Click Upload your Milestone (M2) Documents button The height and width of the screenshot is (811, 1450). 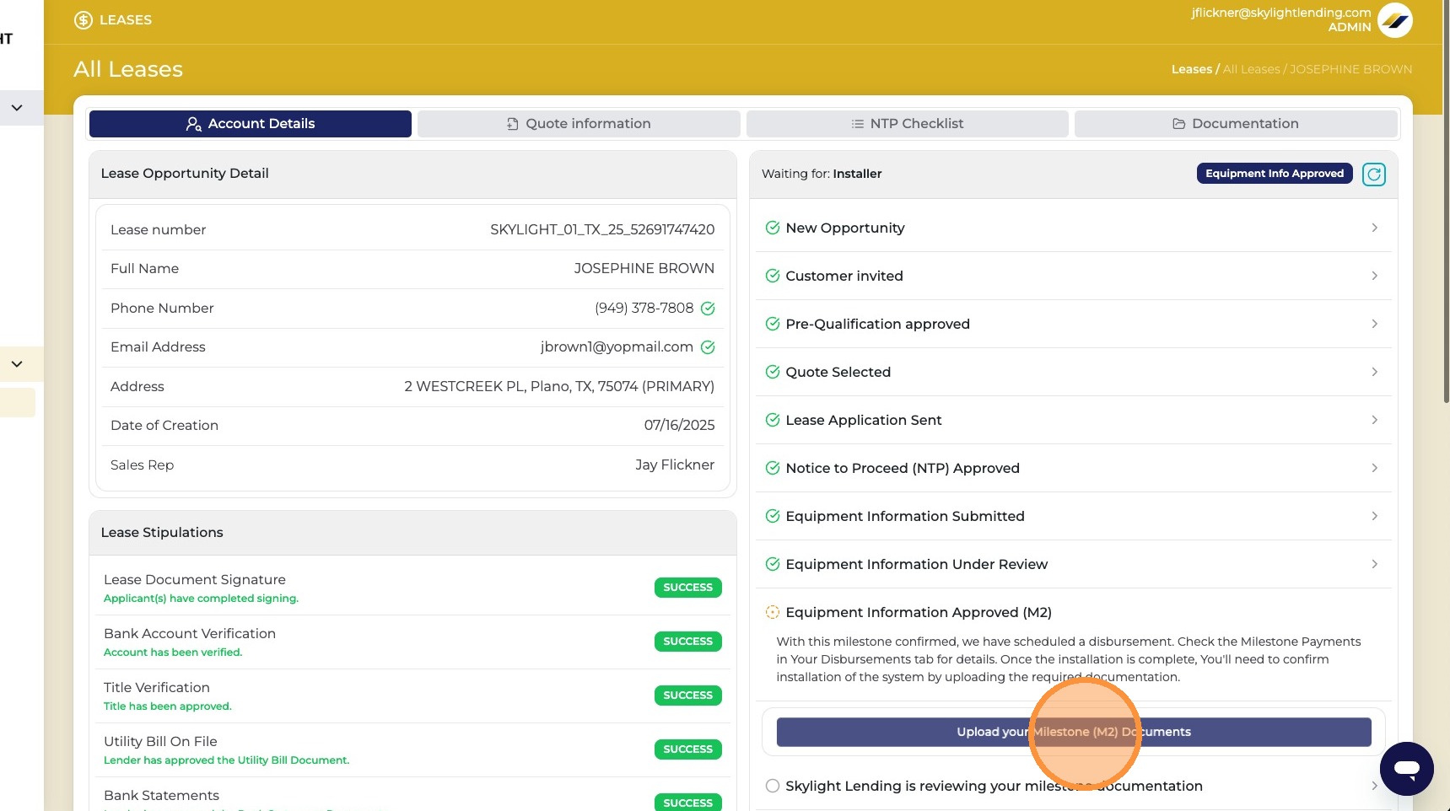(x=1074, y=732)
